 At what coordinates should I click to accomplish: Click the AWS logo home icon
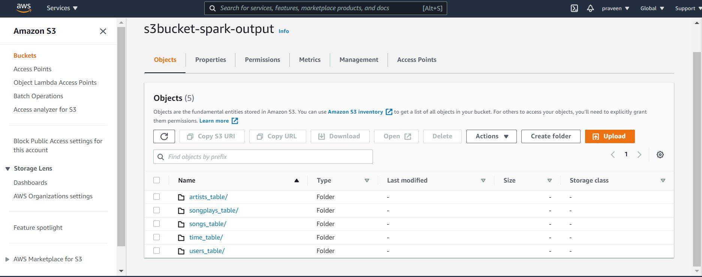[x=24, y=8]
